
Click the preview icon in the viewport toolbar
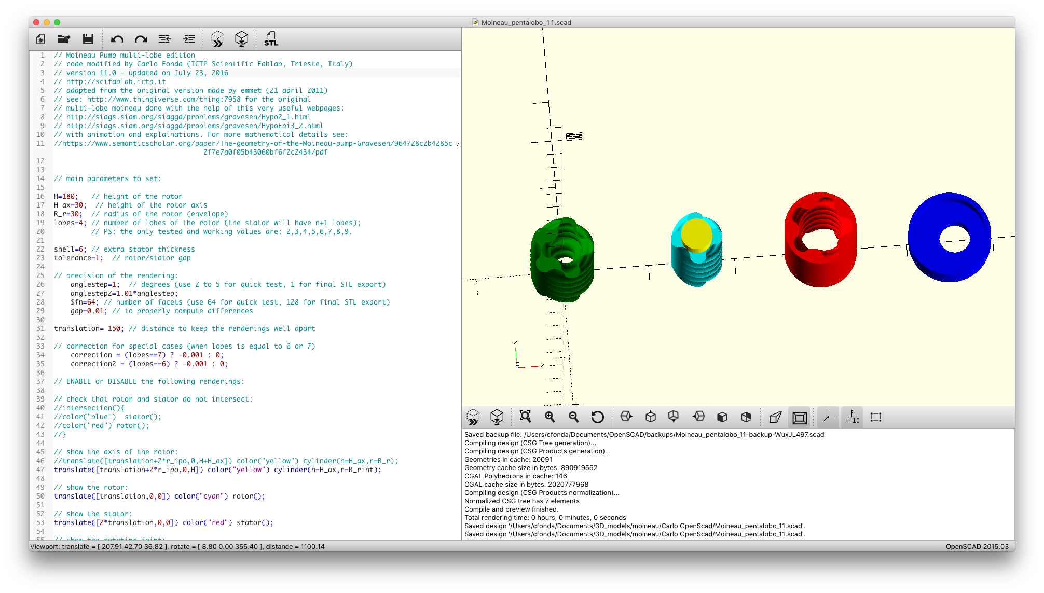(473, 417)
